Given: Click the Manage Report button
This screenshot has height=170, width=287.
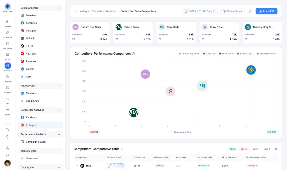Looking at the screenshot, I should click(x=232, y=11).
